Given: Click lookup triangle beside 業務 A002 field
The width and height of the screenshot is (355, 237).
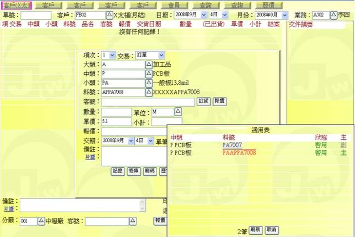Looking at the screenshot, I should tap(333, 15).
